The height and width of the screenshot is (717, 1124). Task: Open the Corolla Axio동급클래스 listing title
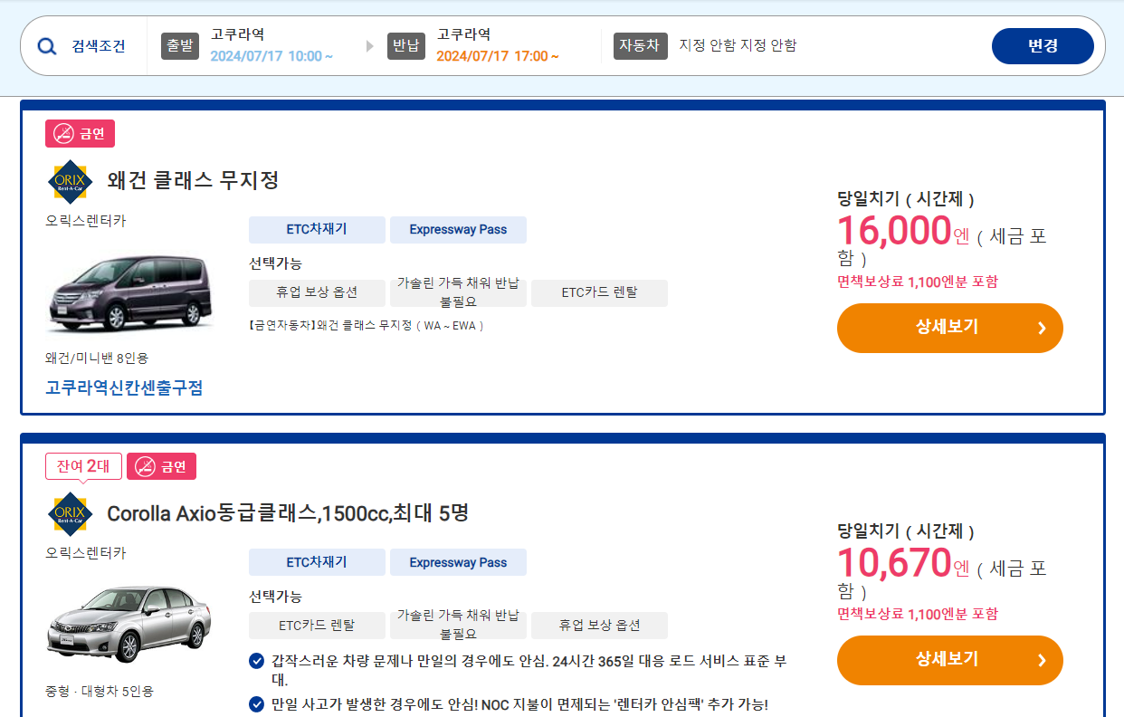coord(288,513)
